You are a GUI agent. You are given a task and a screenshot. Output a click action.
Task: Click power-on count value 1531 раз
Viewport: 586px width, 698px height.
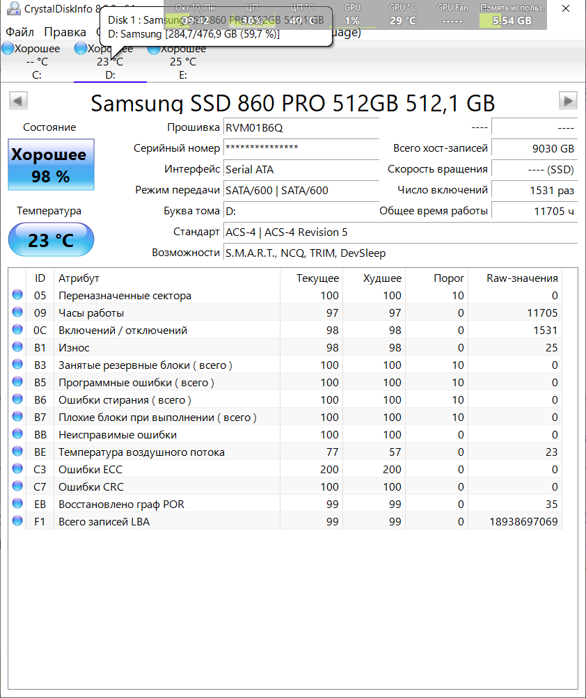coord(534,190)
